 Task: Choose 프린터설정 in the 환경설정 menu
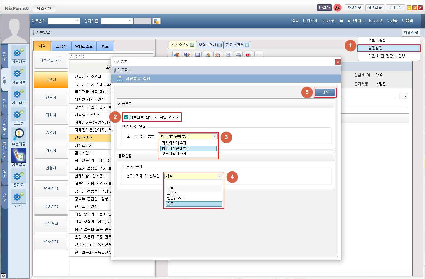(x=377, y=40)
